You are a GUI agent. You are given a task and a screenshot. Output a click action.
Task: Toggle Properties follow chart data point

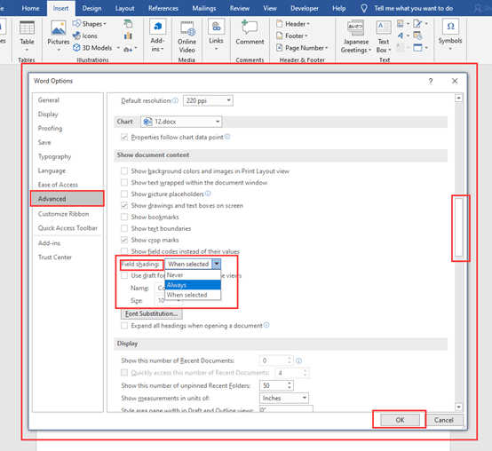click(x=124, y=137)
